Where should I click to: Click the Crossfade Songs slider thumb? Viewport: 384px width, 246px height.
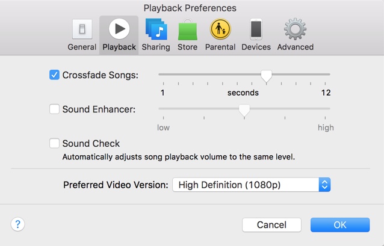[x=266, y=76]
